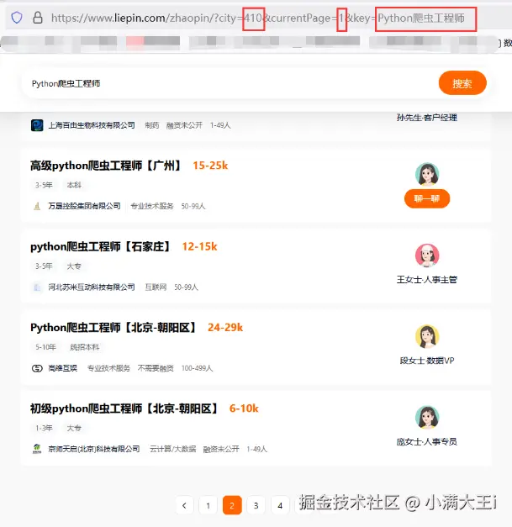The height and width of the screenshot is (527, 512).
Task: Click the 互联网 industry text
Action: pyautogui.click(x=156, y=287)
